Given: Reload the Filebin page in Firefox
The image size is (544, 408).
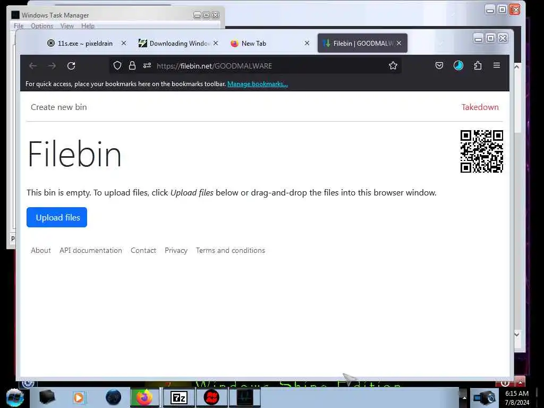Looking at the screenshot, I should [71, 65].
